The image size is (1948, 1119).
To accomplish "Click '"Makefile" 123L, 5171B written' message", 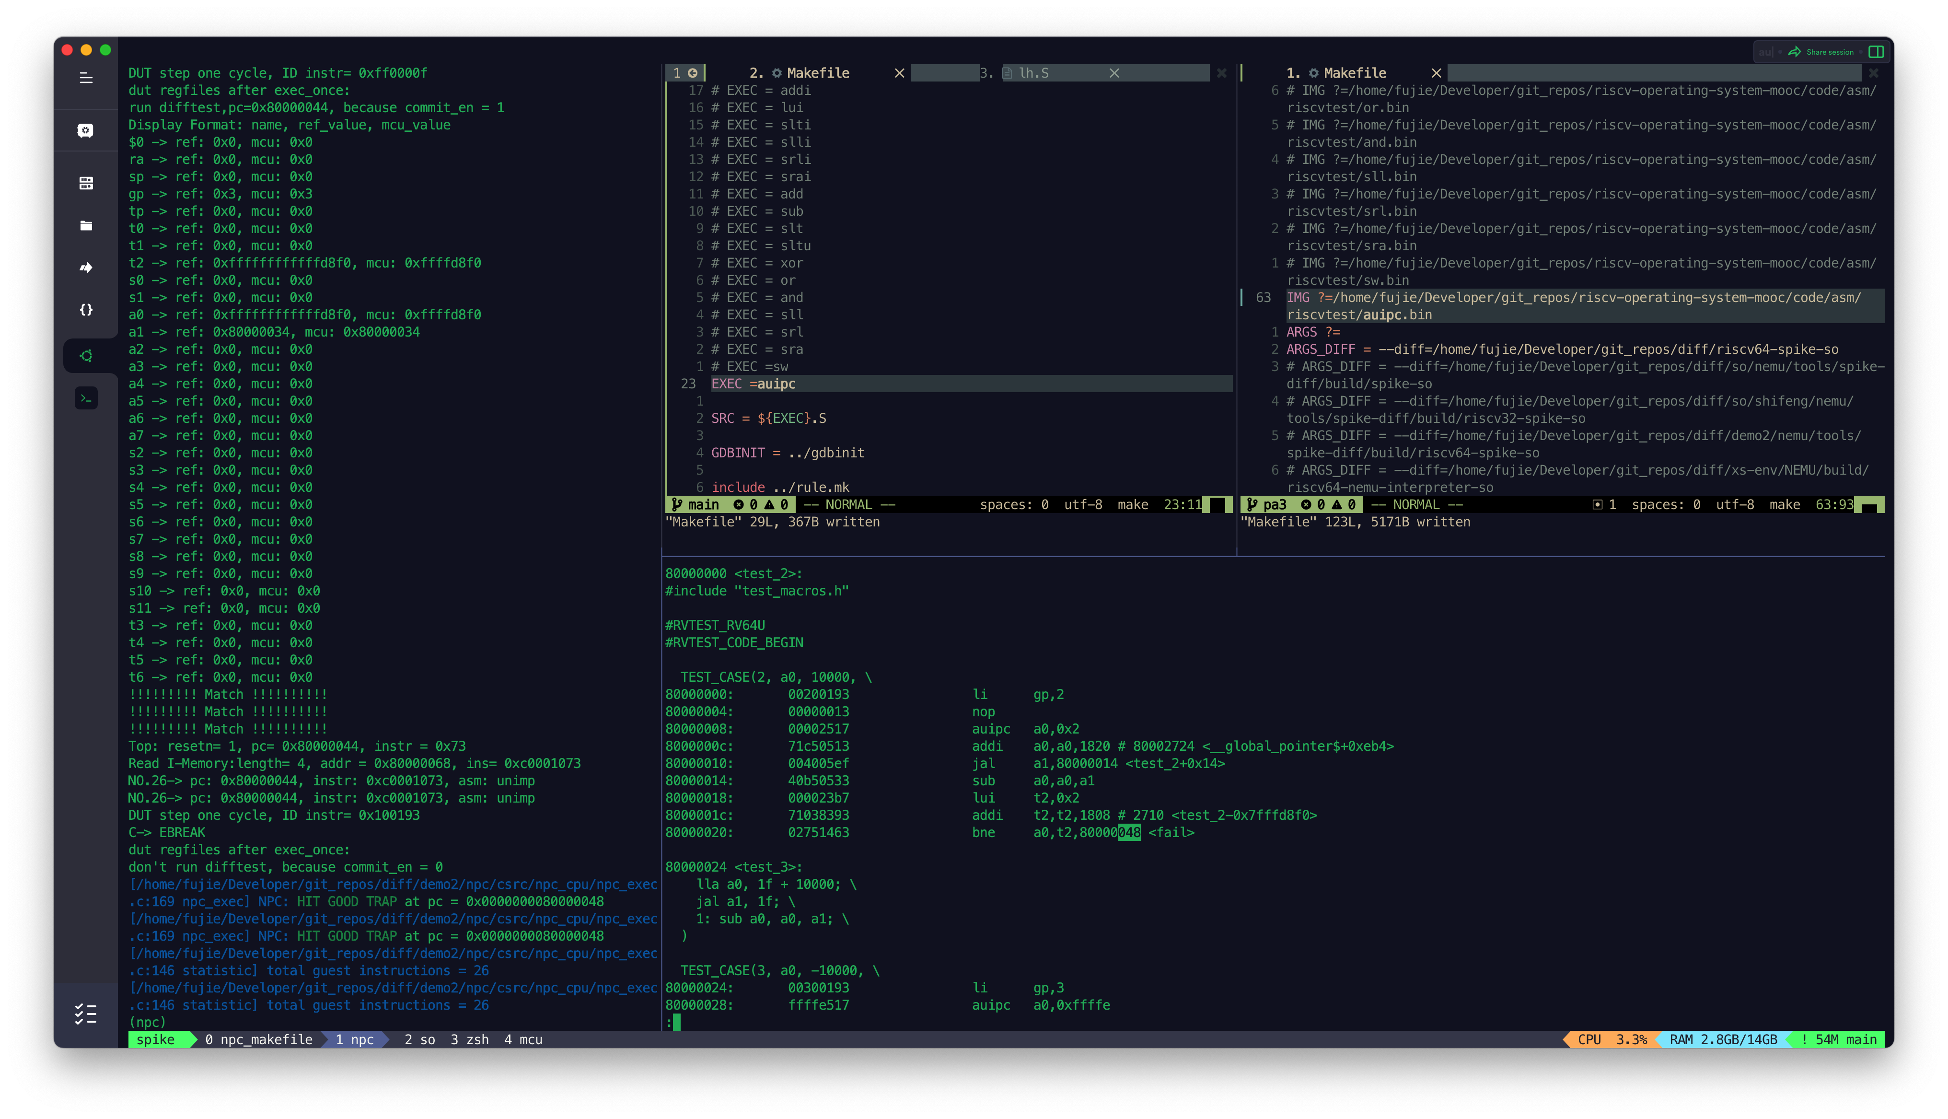I will coord(1355,522).
